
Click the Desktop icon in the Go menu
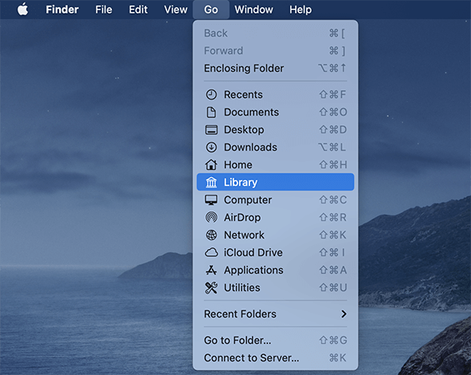point(211,130)
